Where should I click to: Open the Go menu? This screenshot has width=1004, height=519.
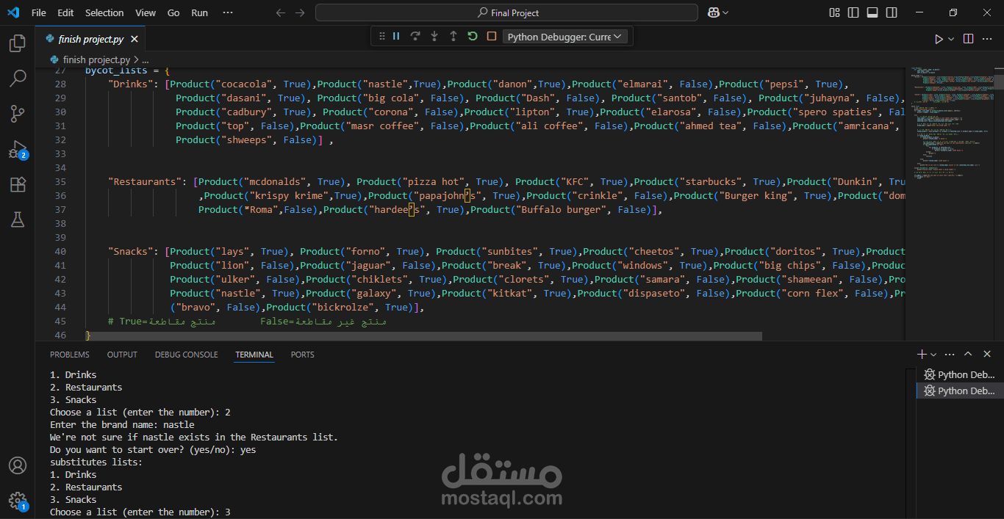tap(173, 12)
